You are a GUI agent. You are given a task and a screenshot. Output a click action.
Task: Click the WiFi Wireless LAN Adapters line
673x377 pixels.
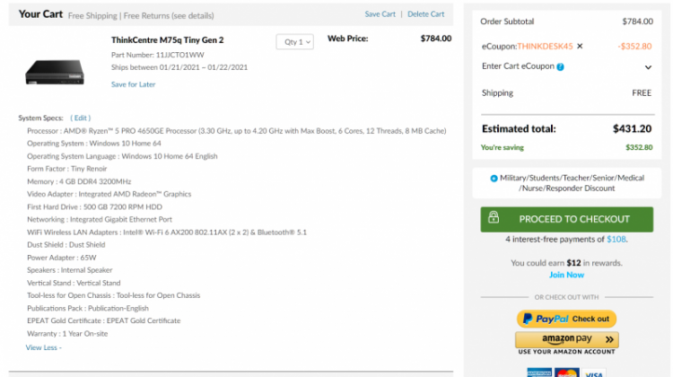click(x=167, y=232)
